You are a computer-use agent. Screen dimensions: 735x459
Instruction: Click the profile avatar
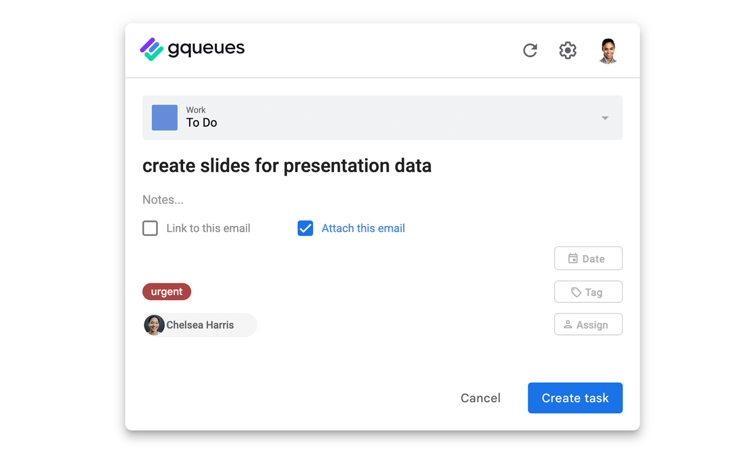607,50
